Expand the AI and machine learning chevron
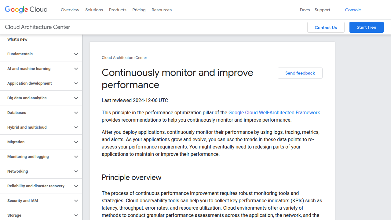 [76, 69]
